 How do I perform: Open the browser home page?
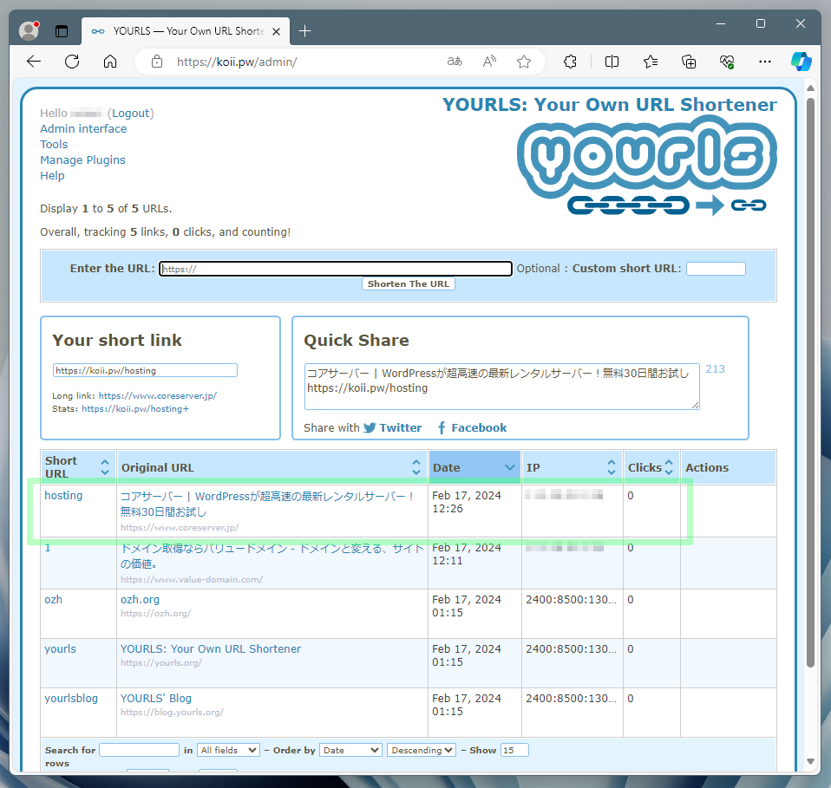(x=110, y=62)
